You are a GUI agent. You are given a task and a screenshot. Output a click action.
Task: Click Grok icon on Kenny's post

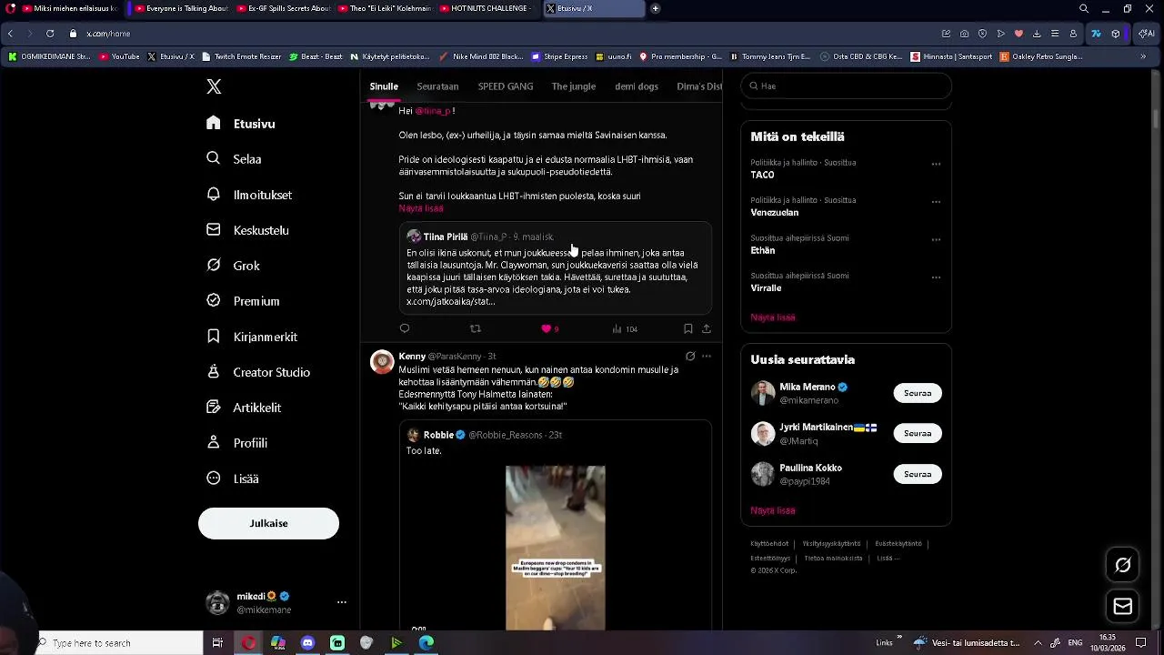click(x=690, y=357)
